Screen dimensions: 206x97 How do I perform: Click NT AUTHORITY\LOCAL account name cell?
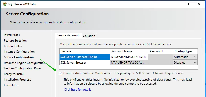(129, 63)
